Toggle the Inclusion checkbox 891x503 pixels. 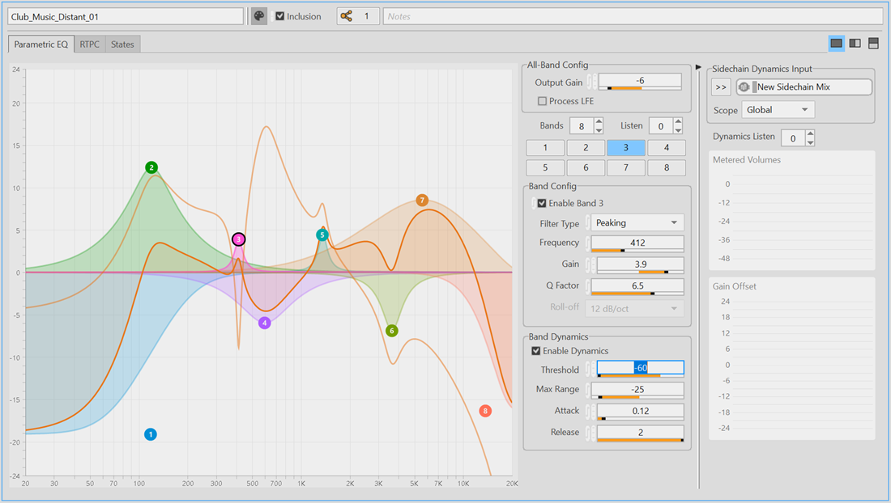[280, 16]
